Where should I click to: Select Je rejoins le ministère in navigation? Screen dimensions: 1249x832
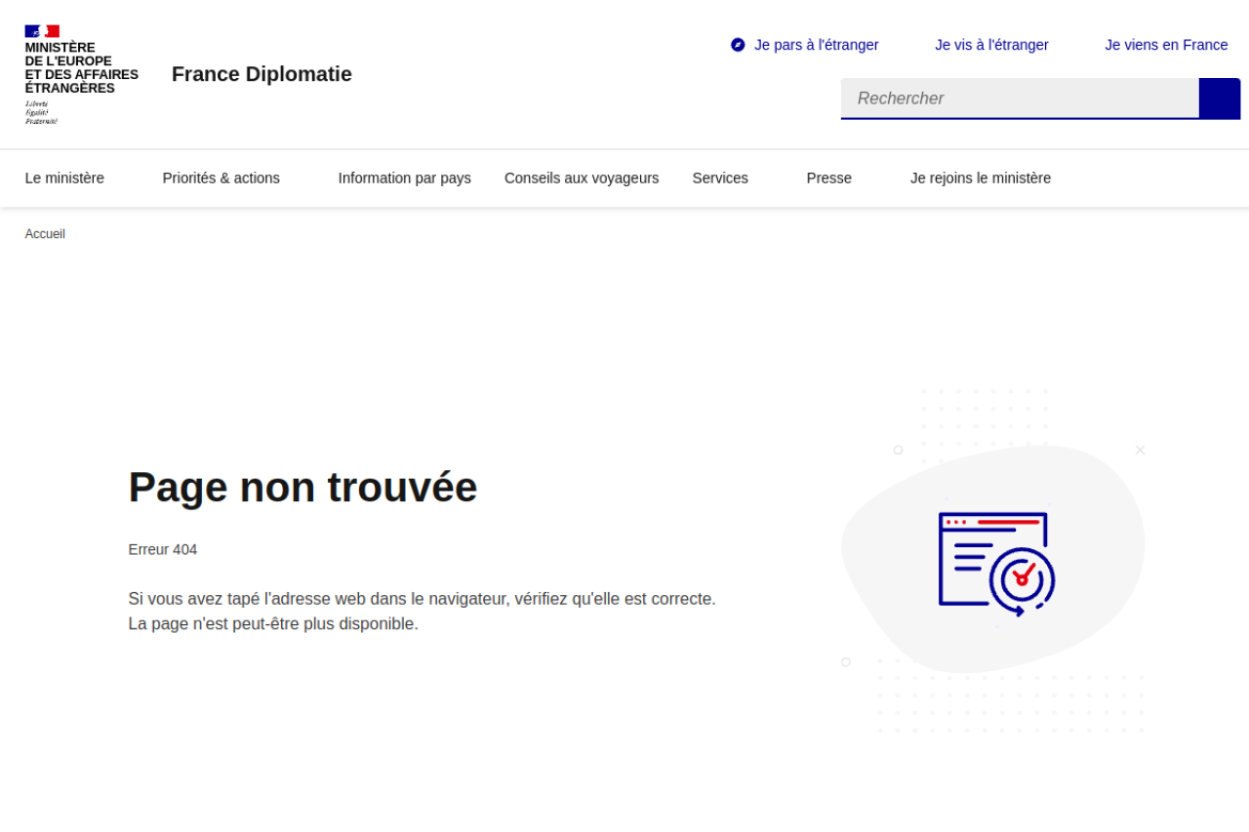point(980,178)
